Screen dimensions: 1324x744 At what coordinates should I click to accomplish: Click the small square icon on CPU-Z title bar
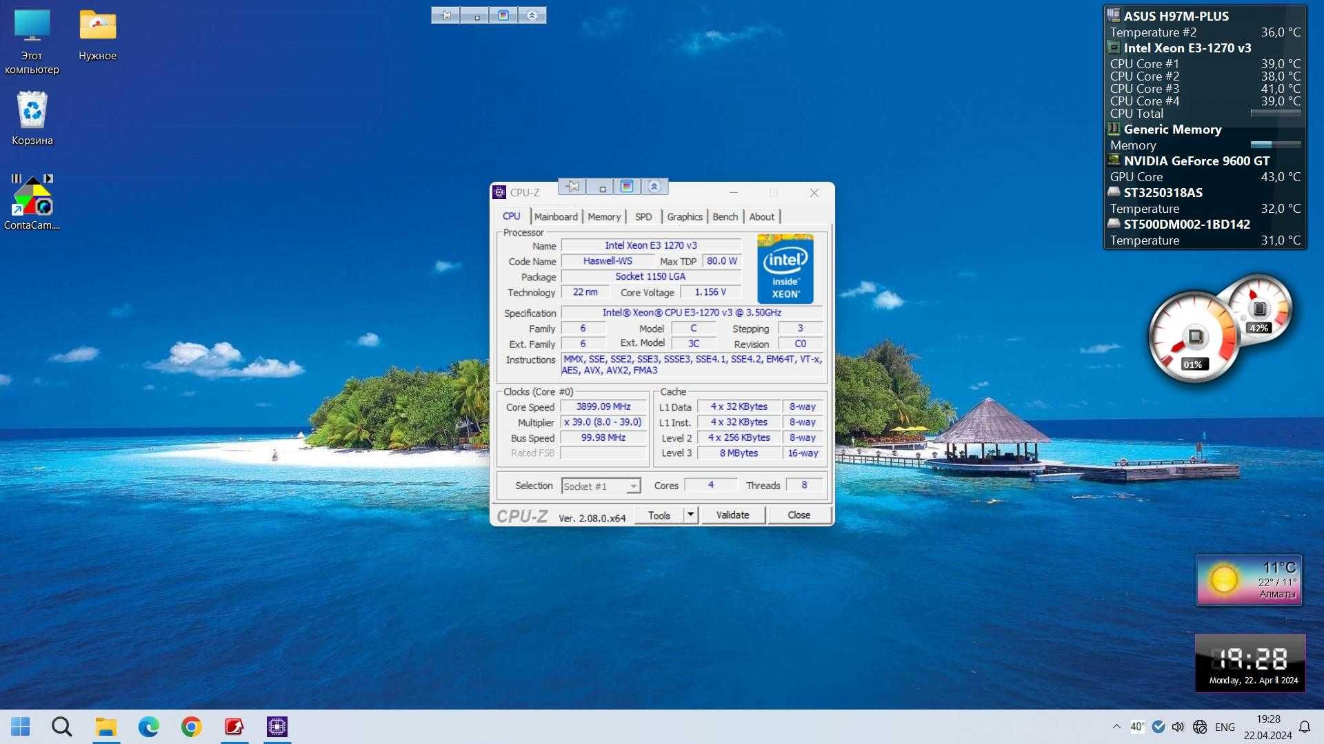point(601,187)
